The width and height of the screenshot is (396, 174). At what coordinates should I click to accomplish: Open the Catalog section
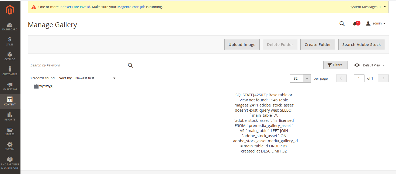coord(10,56)
